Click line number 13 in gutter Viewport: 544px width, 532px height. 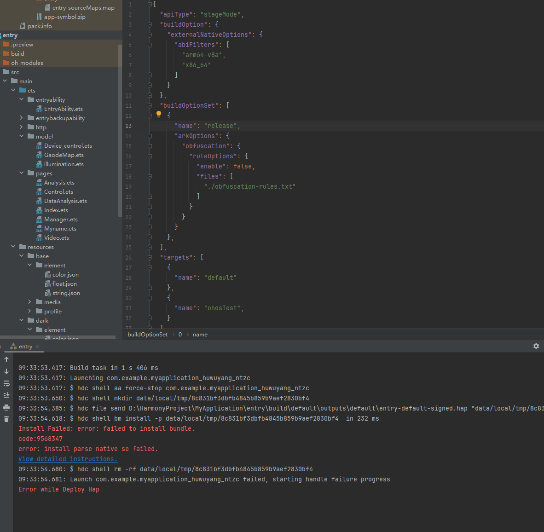[128, 126]
